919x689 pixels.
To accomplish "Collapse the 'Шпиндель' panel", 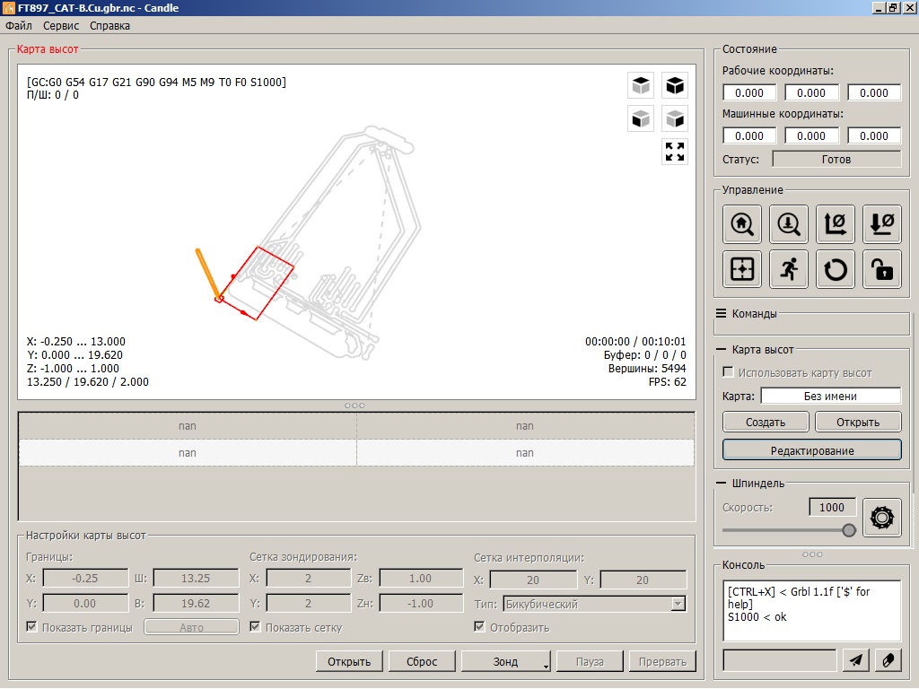I will point(722,483).
